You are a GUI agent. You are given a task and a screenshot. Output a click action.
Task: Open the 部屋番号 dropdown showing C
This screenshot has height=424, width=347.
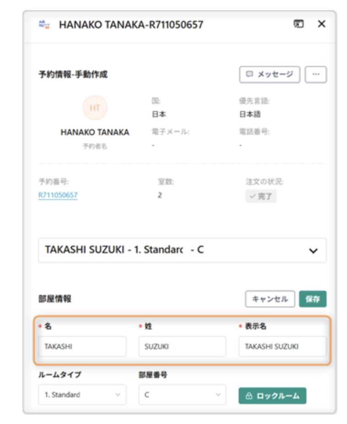[182, 395]
